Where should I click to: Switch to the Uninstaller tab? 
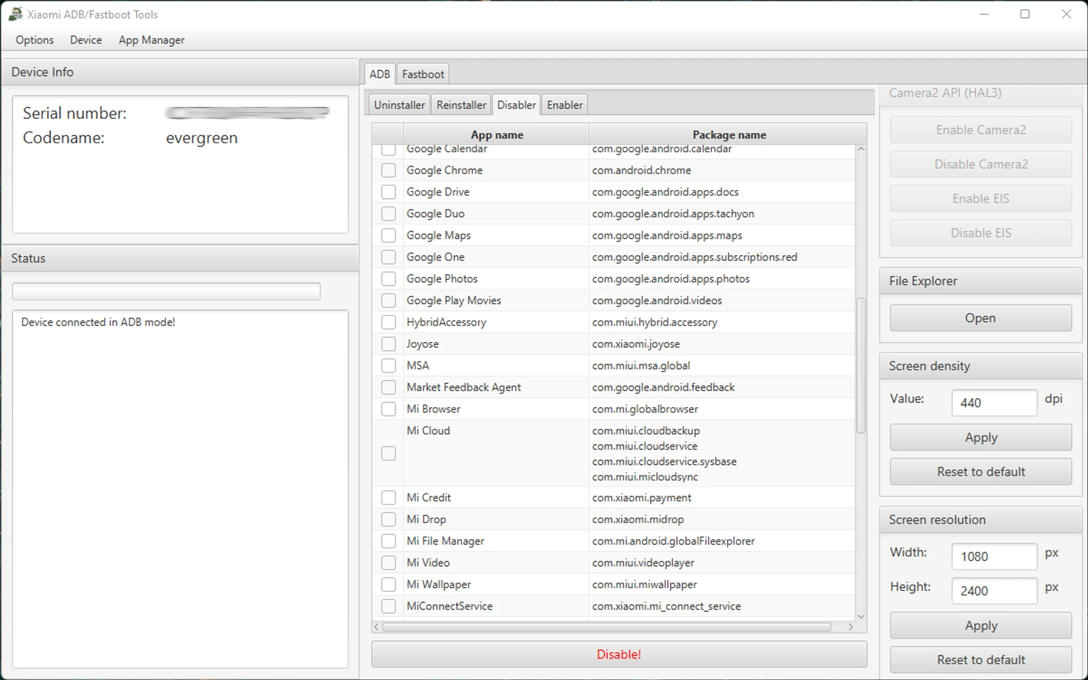point(399,105)
